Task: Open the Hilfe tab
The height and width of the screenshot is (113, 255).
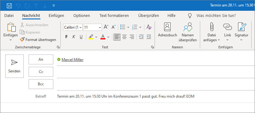Action: (x=172, y=16)
